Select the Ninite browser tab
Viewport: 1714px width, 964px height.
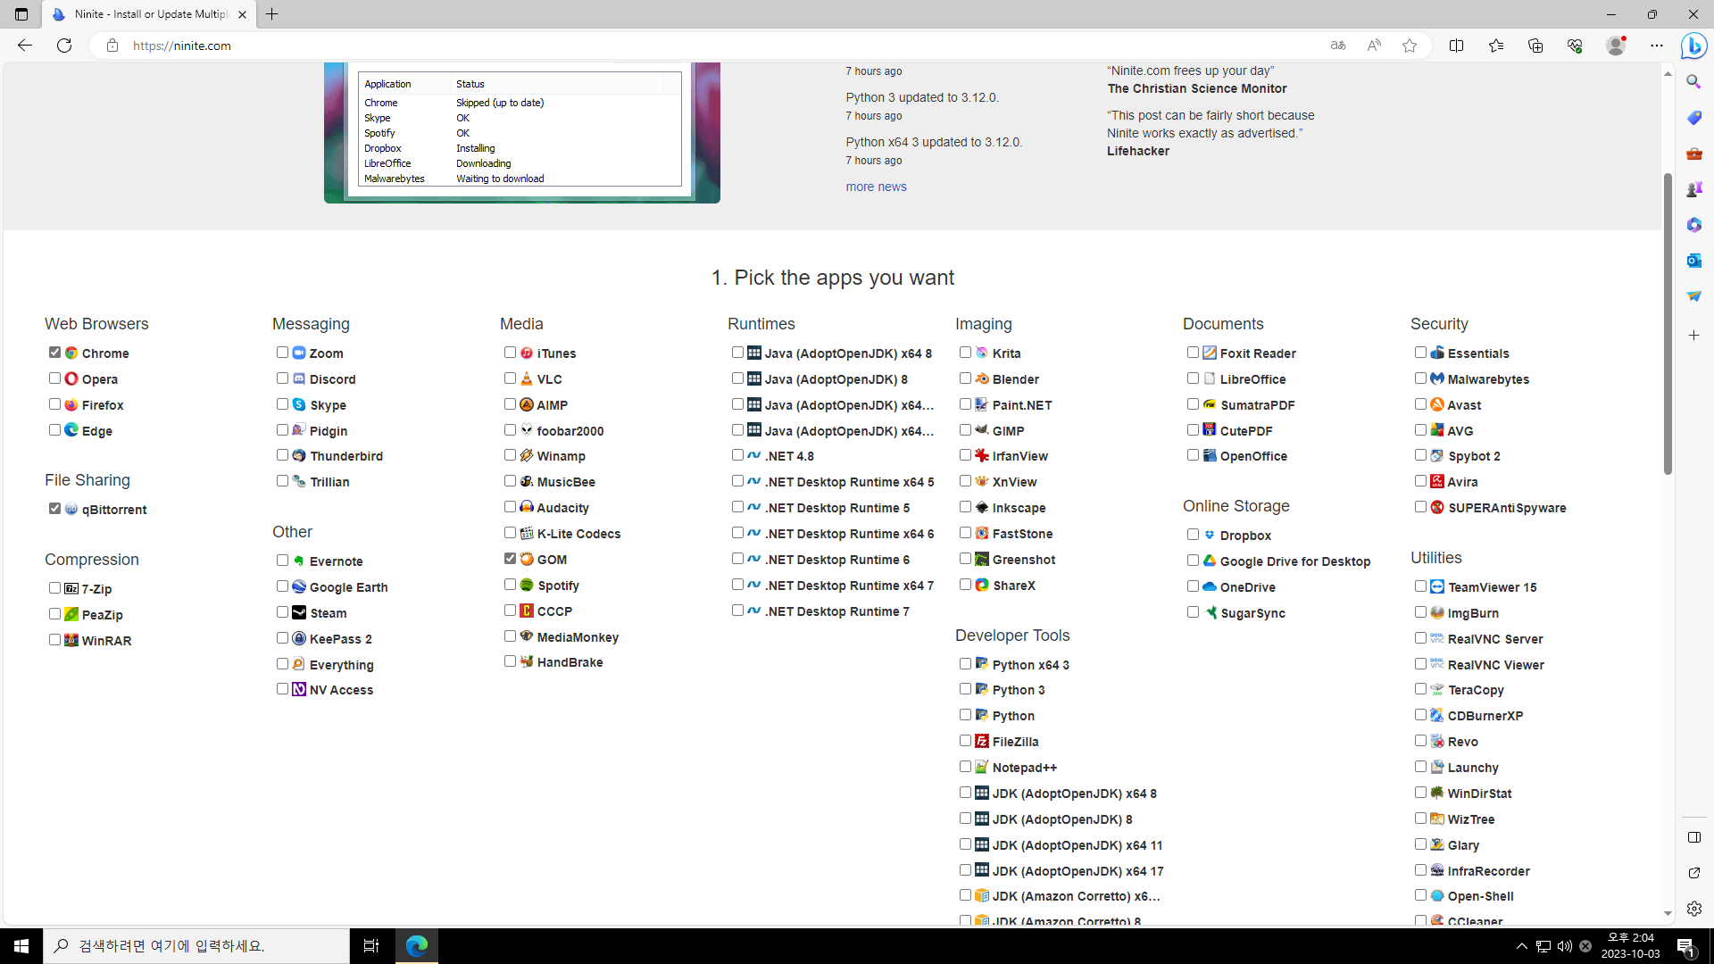coord(149,14)
